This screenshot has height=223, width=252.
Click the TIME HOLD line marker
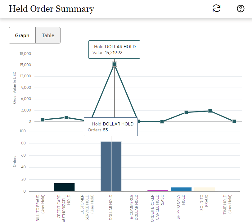click(234, 121)
